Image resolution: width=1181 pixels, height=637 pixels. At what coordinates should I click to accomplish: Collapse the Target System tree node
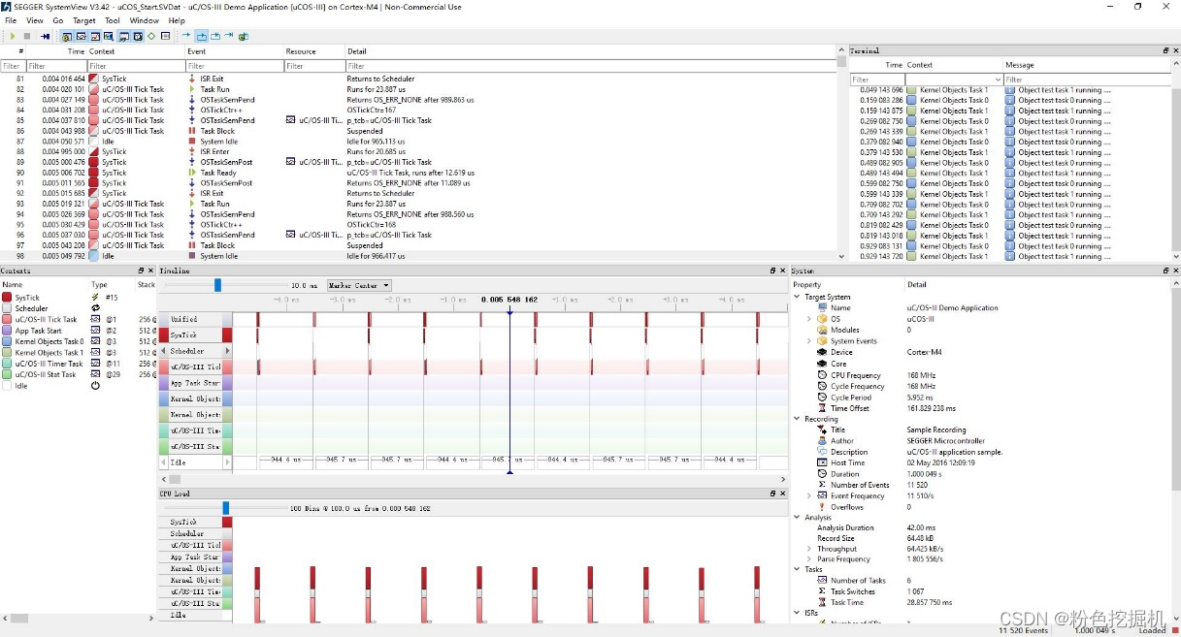pyautogui.click(x=798, y=297)
